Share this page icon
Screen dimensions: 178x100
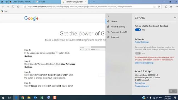[171, 7]
